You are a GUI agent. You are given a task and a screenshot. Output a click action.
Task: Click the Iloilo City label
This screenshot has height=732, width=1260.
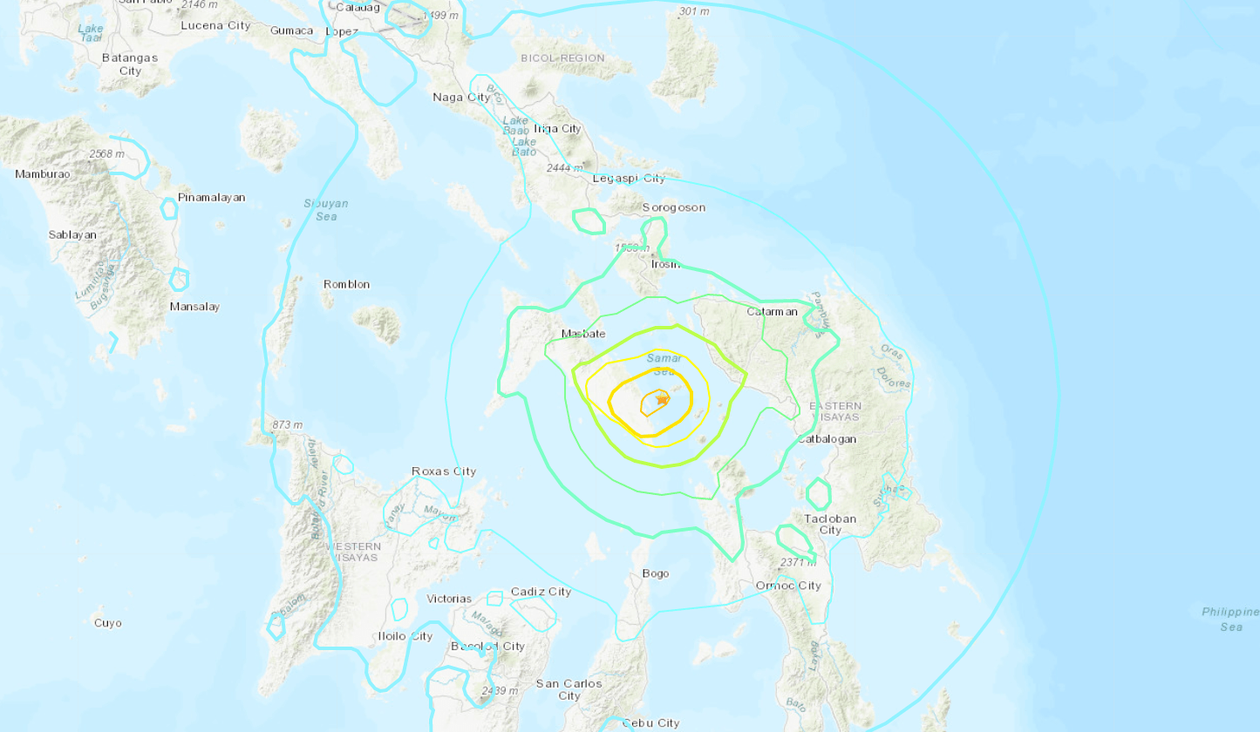(405, 636)
